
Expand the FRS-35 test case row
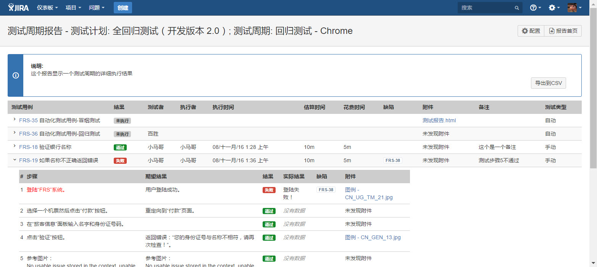pyautogui.click(x=15, y=120)
